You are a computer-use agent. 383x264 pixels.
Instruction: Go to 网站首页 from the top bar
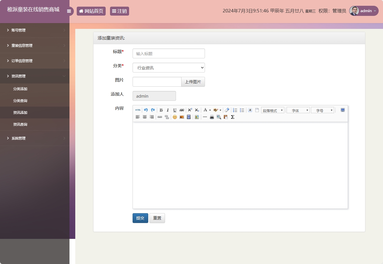[91, 11]
